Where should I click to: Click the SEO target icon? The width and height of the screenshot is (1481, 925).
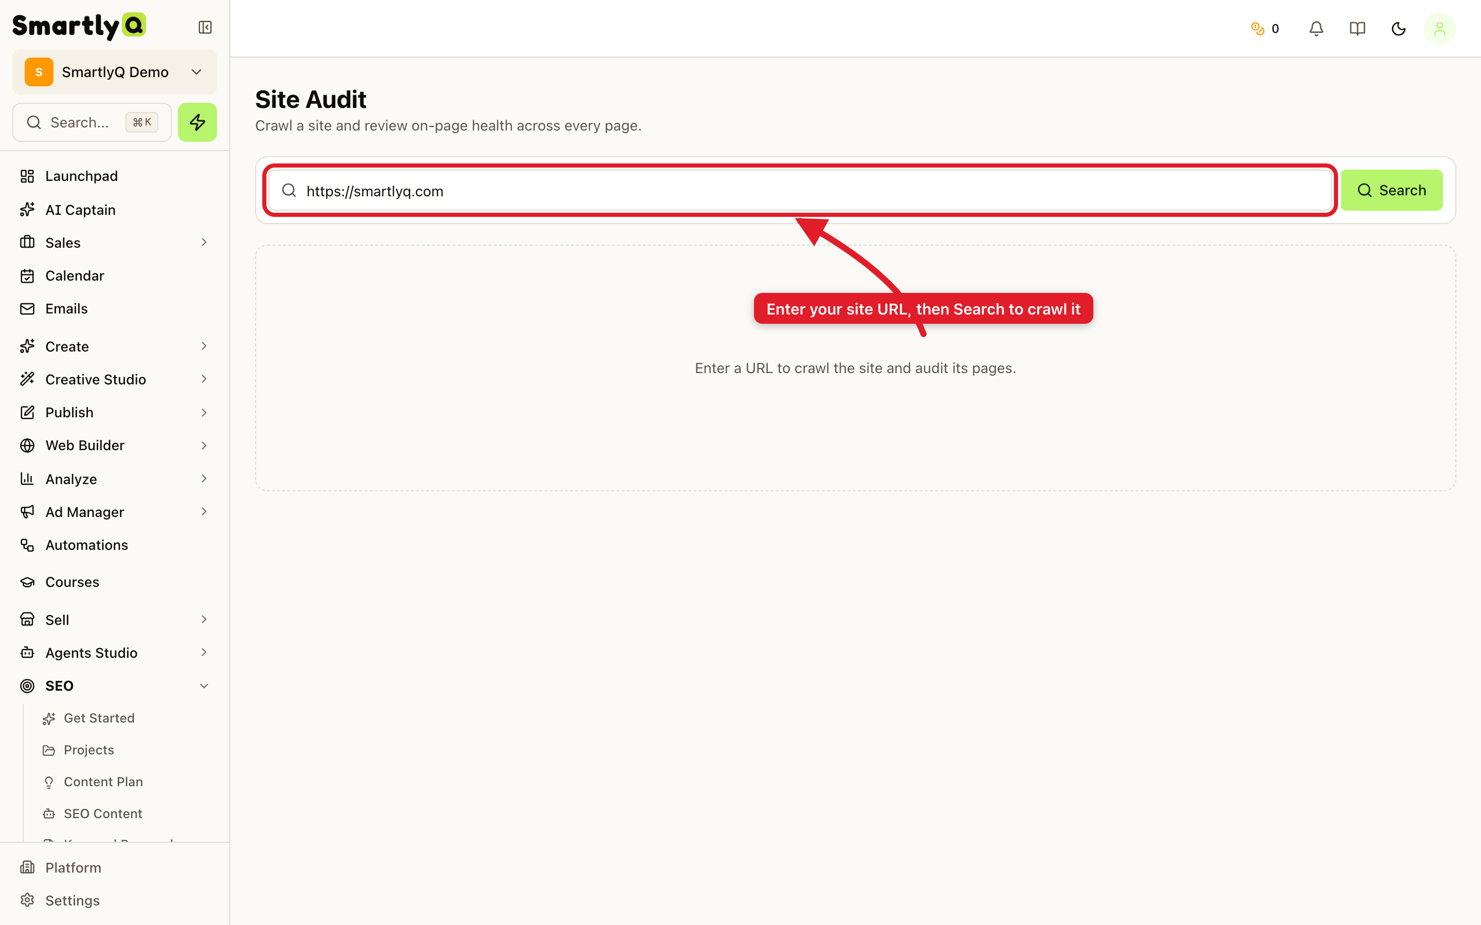pyautogui.click(x=27, y=686)
